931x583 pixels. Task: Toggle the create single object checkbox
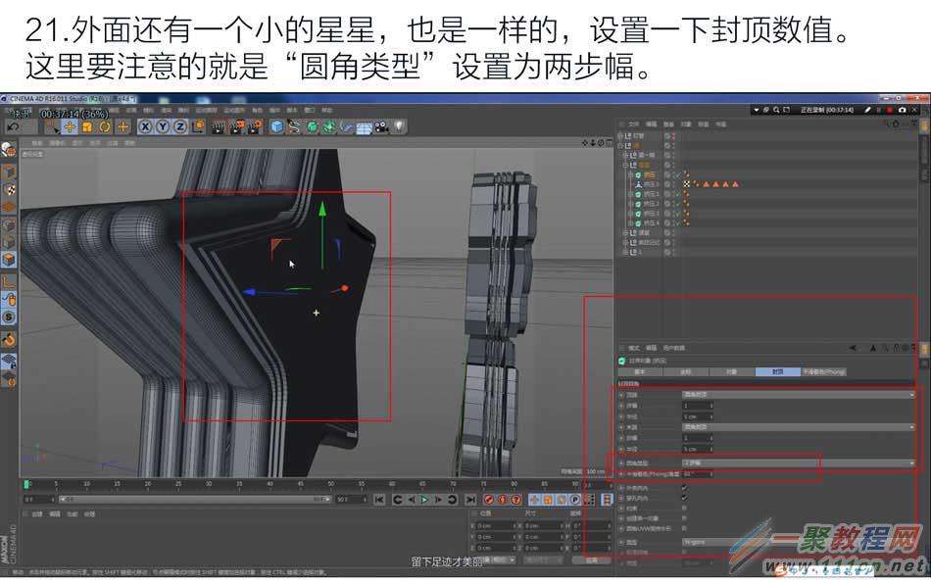click(685, 517)
